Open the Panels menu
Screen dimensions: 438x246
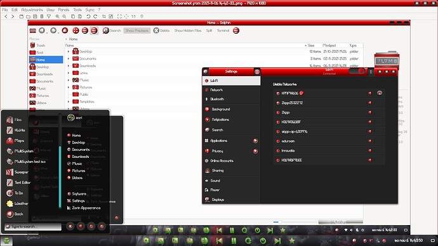(63, 10)
